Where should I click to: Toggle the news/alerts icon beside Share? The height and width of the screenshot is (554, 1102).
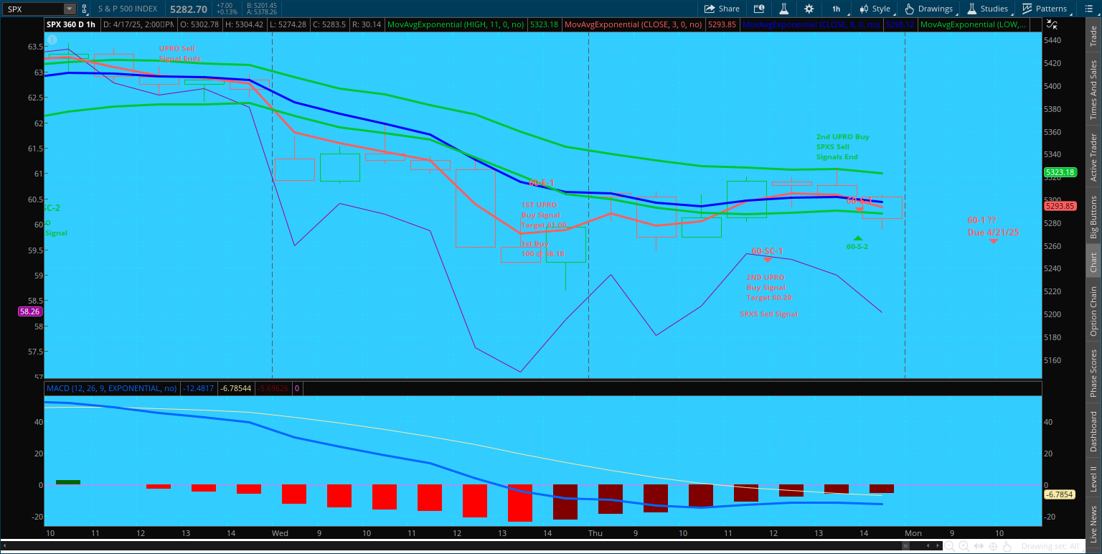coord(759,9)
